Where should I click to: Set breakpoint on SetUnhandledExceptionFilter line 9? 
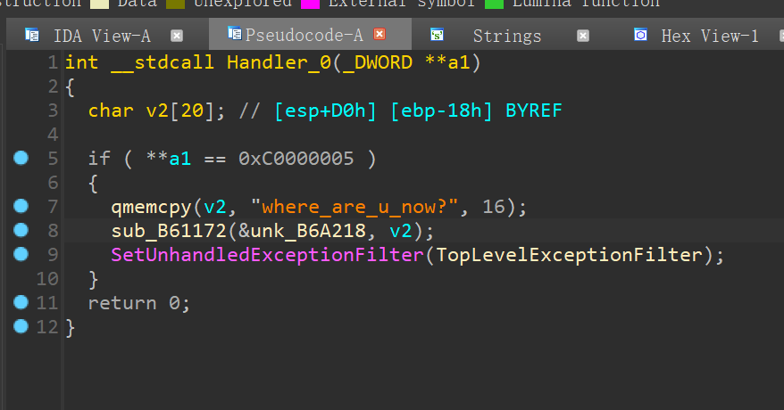tap(21, 255)
